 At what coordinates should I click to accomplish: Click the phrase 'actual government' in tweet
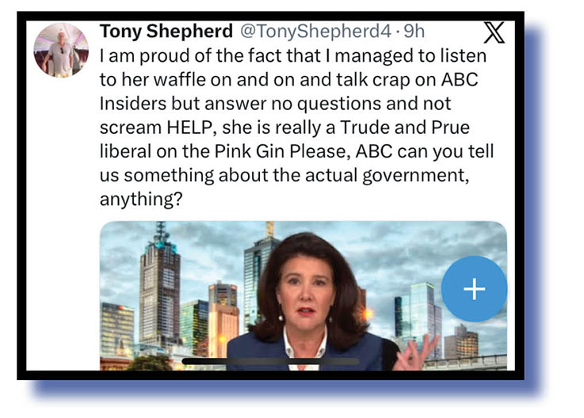386,175
